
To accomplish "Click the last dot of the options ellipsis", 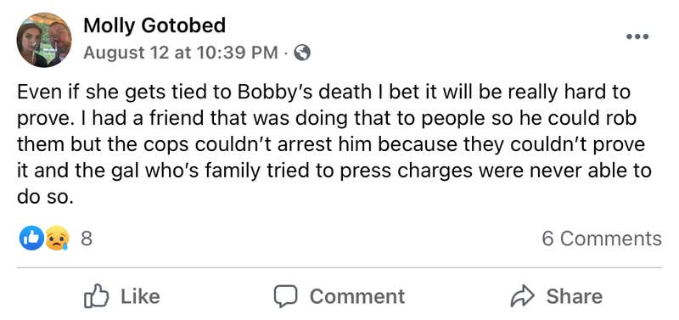I will tap(646, 36).
